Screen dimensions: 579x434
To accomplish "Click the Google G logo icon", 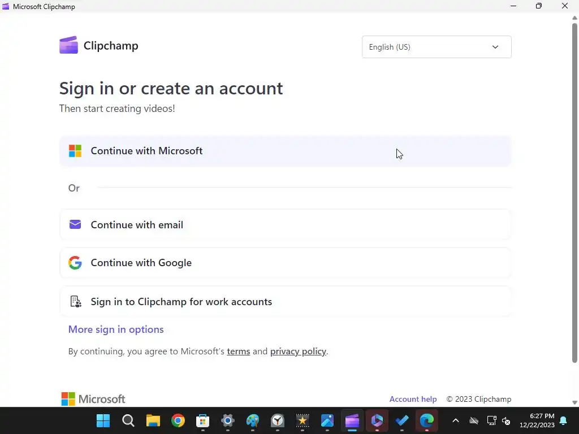I will coord(75,263).
